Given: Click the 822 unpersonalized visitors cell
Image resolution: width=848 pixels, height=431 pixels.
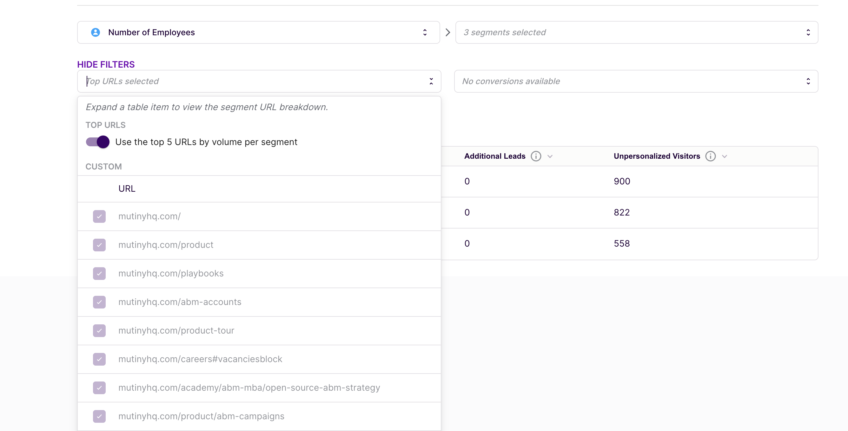Looking at the screenshot, I should coord(621,212).
